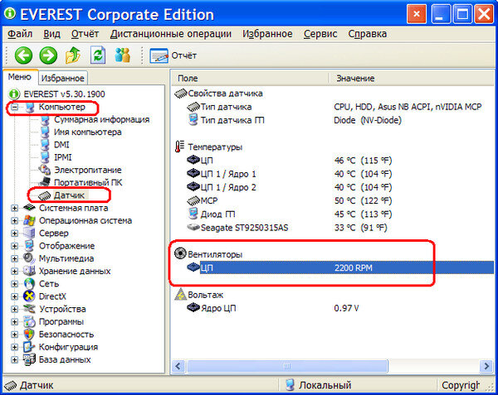The width and height of the screenshot is (498, 395).
Task: Expand the DirectX node
Action: 14,296
